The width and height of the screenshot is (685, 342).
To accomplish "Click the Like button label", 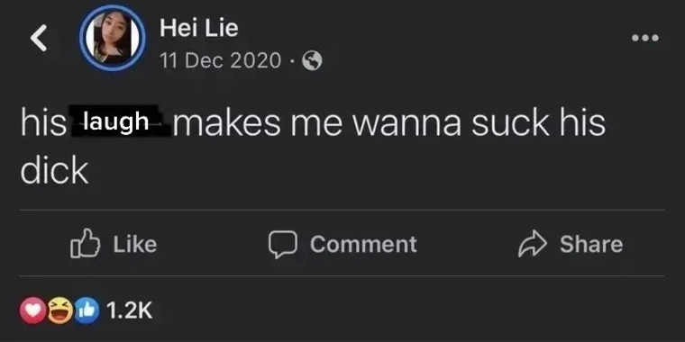I will 135,244.
